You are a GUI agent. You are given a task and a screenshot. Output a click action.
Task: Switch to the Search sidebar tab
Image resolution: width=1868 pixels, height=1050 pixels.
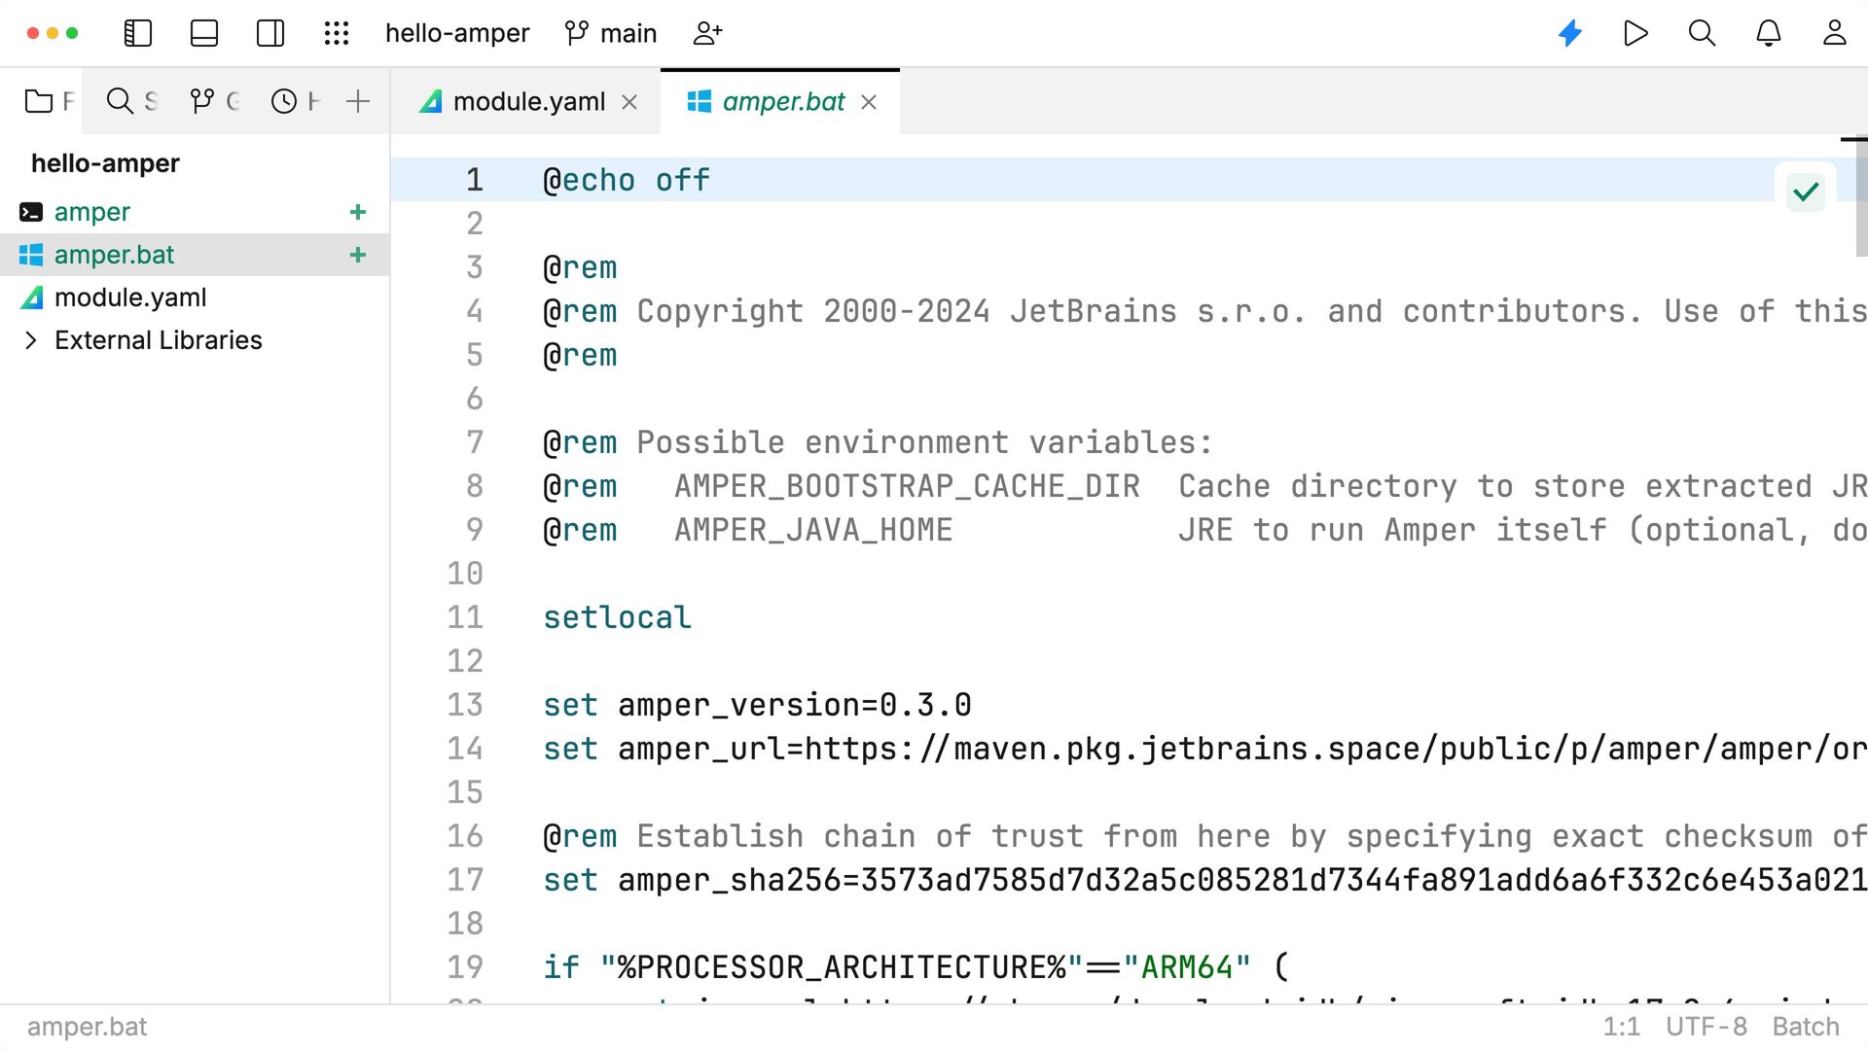(x=131, y=101)
